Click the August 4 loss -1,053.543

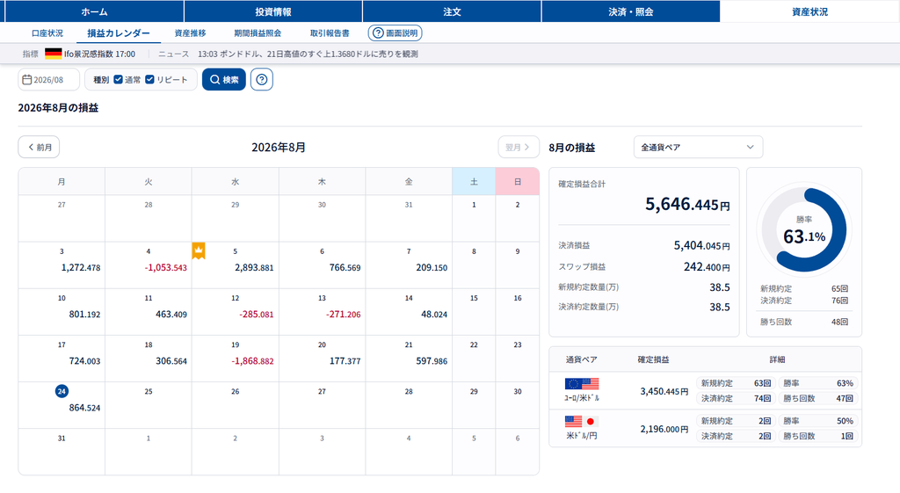(165, 267)
